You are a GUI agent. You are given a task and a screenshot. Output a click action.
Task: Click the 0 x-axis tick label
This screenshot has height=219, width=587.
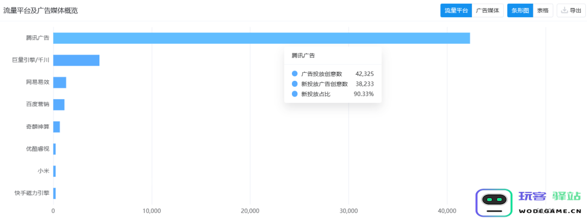point(53,211)
